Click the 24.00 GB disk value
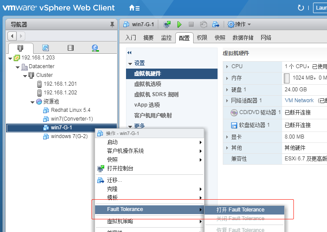The width and height of the screenshot is (327, 232). pos(296,90)
